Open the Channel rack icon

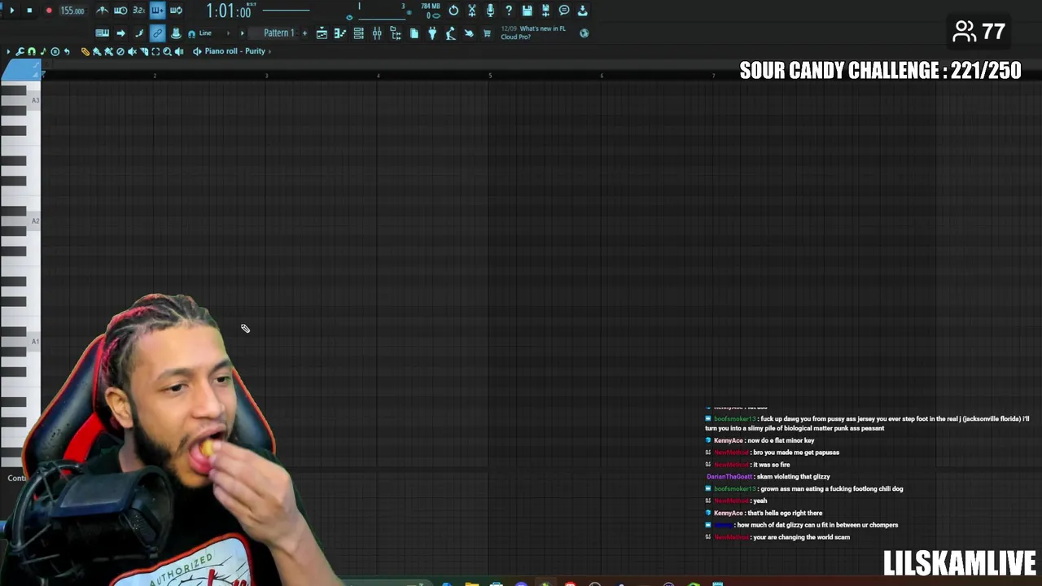coord(358,33)
